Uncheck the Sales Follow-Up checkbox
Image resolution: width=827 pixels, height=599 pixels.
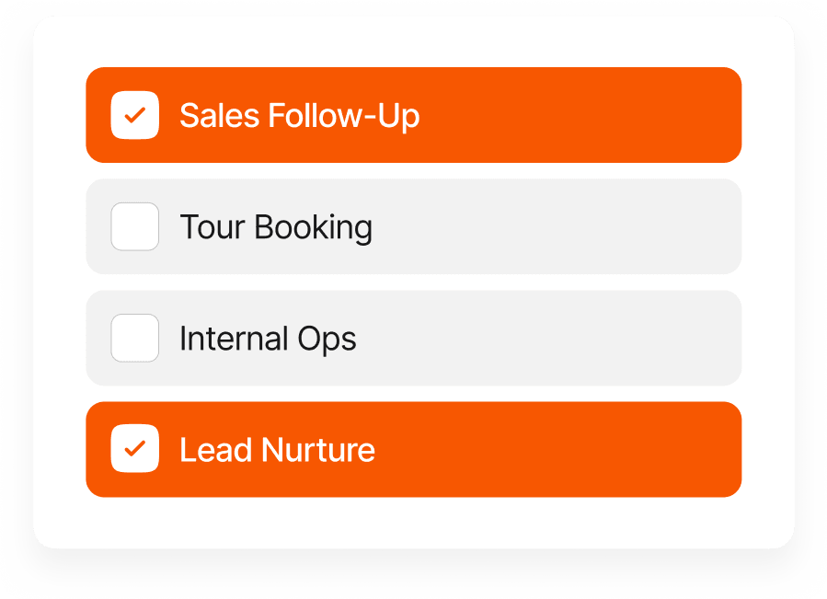(x=135, y=116)
